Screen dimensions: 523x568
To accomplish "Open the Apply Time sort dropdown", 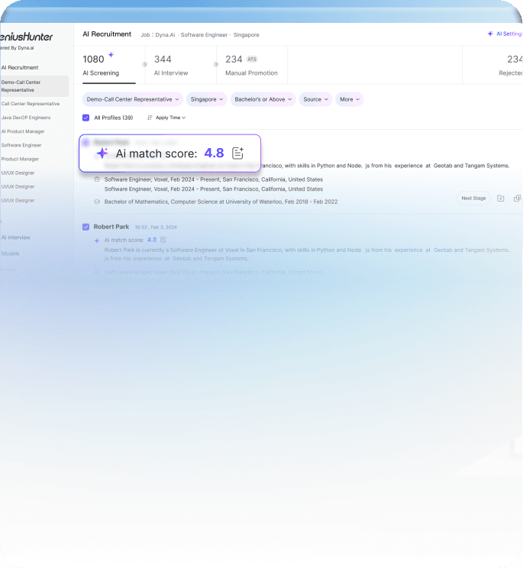I will [x=166, y=118].
